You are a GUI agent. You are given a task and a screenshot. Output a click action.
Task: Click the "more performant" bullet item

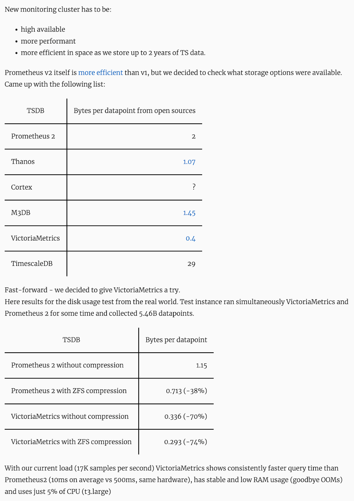pos(48,41)
